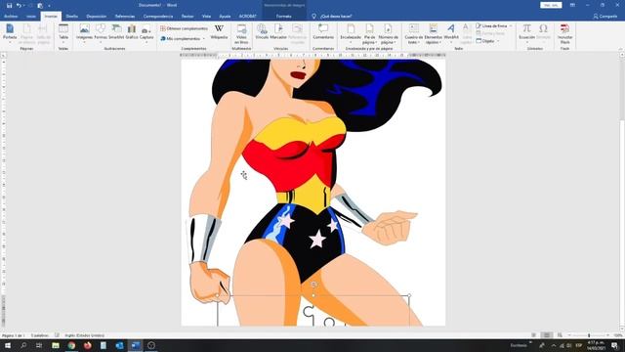Click the vertical scrollbar on the right
The image size is (625, 352).
pos(621,192)
